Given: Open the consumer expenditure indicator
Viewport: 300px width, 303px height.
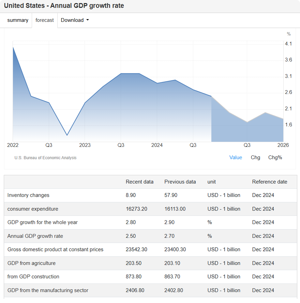Looking at the screenshot, I should (33, 209).
